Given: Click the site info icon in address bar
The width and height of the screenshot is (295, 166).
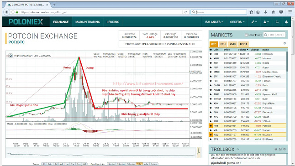Looking at the screenshot, I should pyautogui.click(x=13, y=12).
